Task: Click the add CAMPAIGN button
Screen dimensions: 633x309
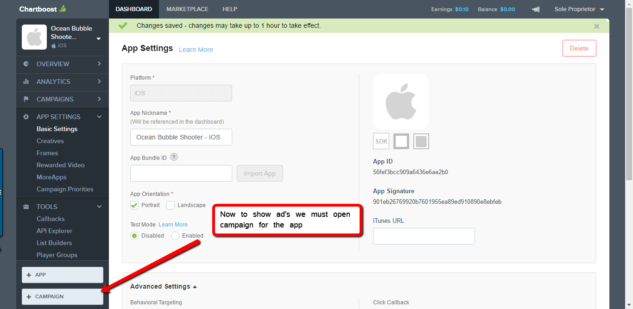Action: [63, 296]
